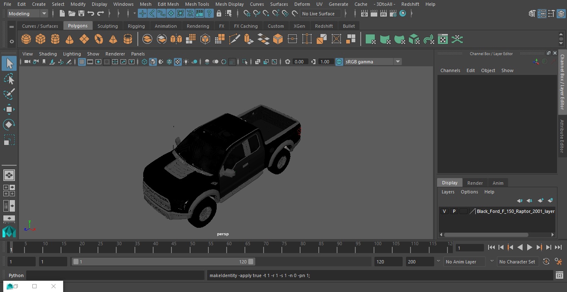Open the shelf settings gear icon
Screen dimensions: 567x292
click(12, 41)
